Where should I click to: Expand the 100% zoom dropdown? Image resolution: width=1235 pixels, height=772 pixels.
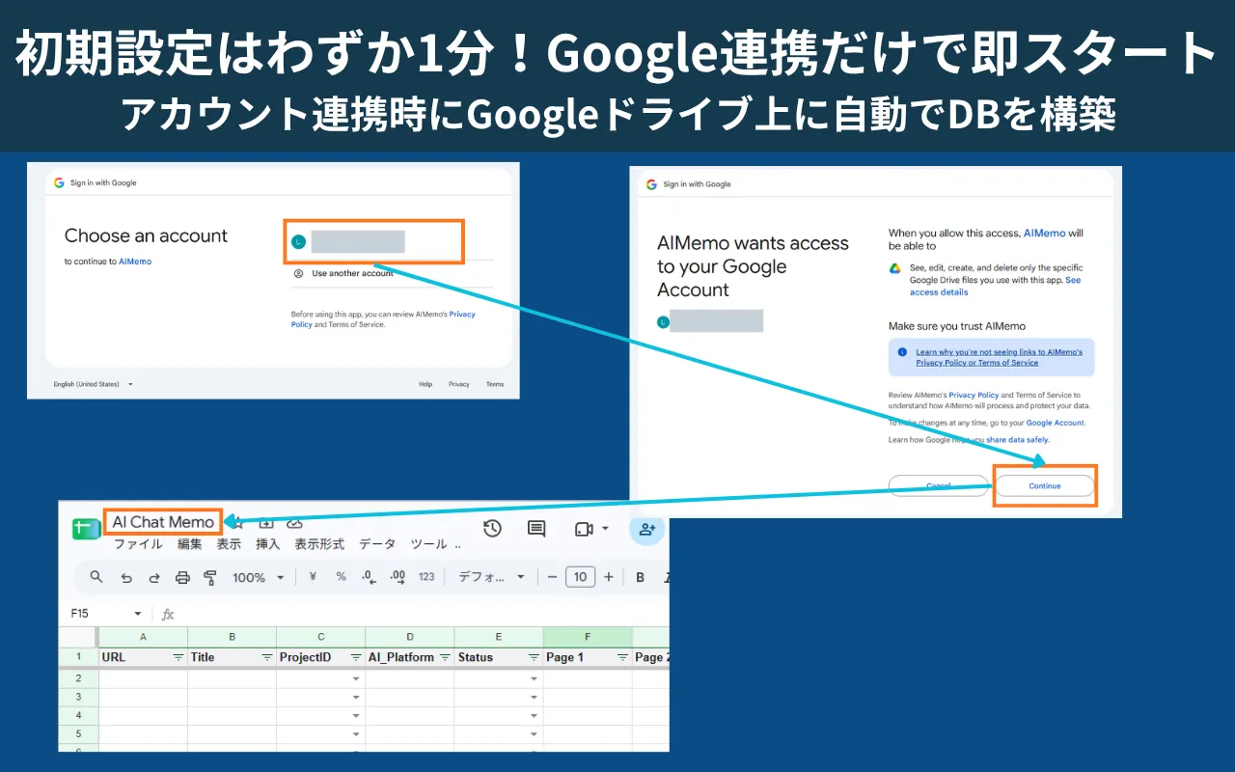[x=281, y=577]
